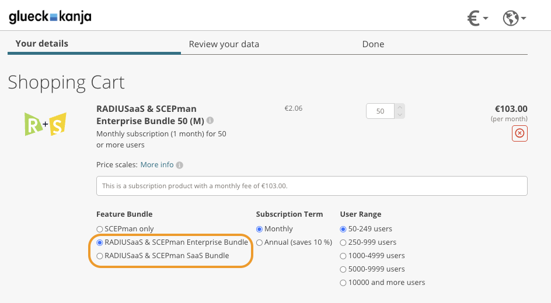
Task: Choose RADIUSaaS & SCEPman SaaS Bundle option
Action: point(100,256)
